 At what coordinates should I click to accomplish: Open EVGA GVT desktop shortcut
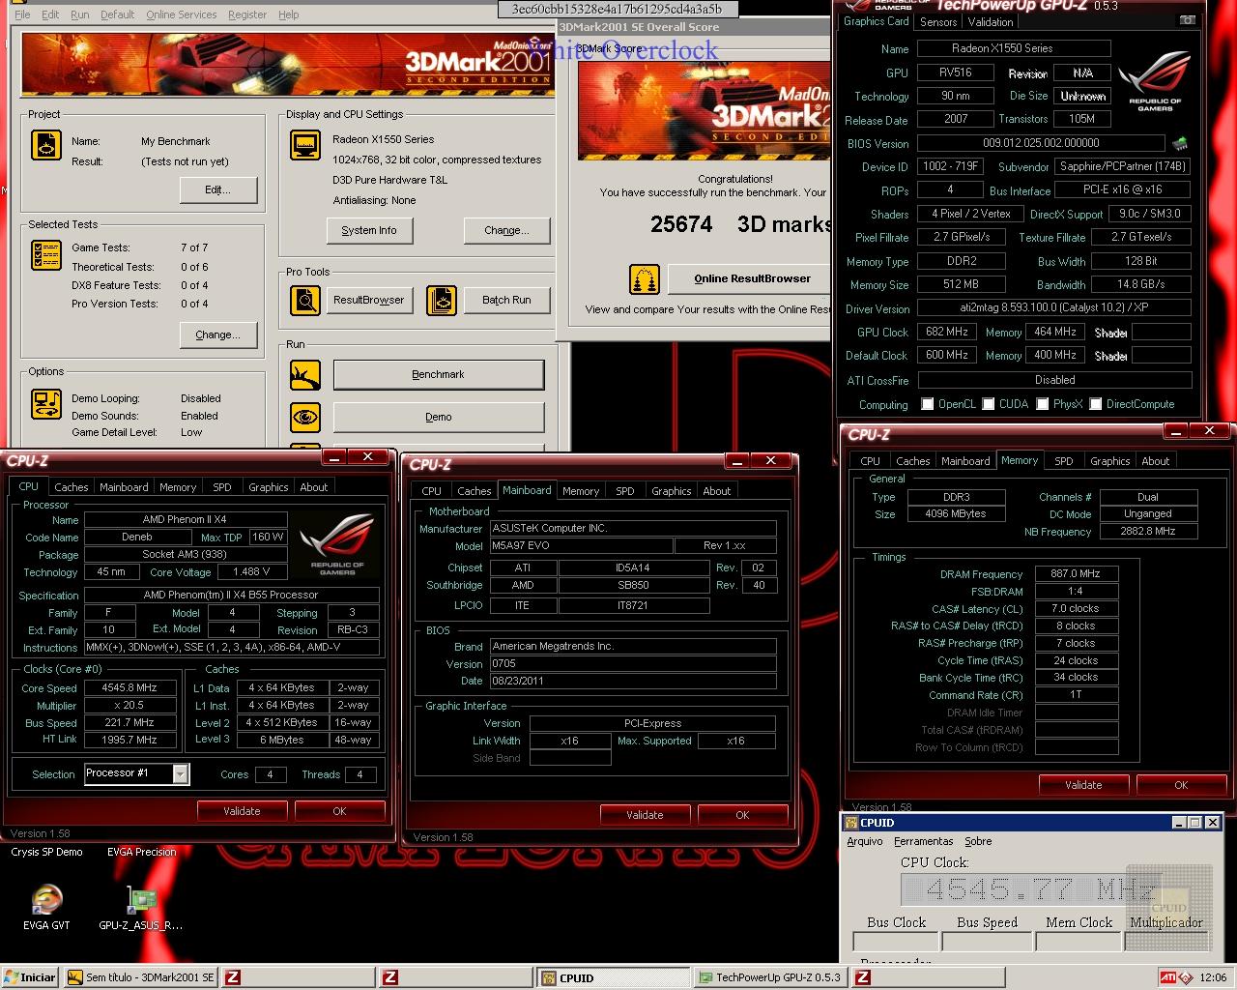pyautogui.click(x=46, y=907)
